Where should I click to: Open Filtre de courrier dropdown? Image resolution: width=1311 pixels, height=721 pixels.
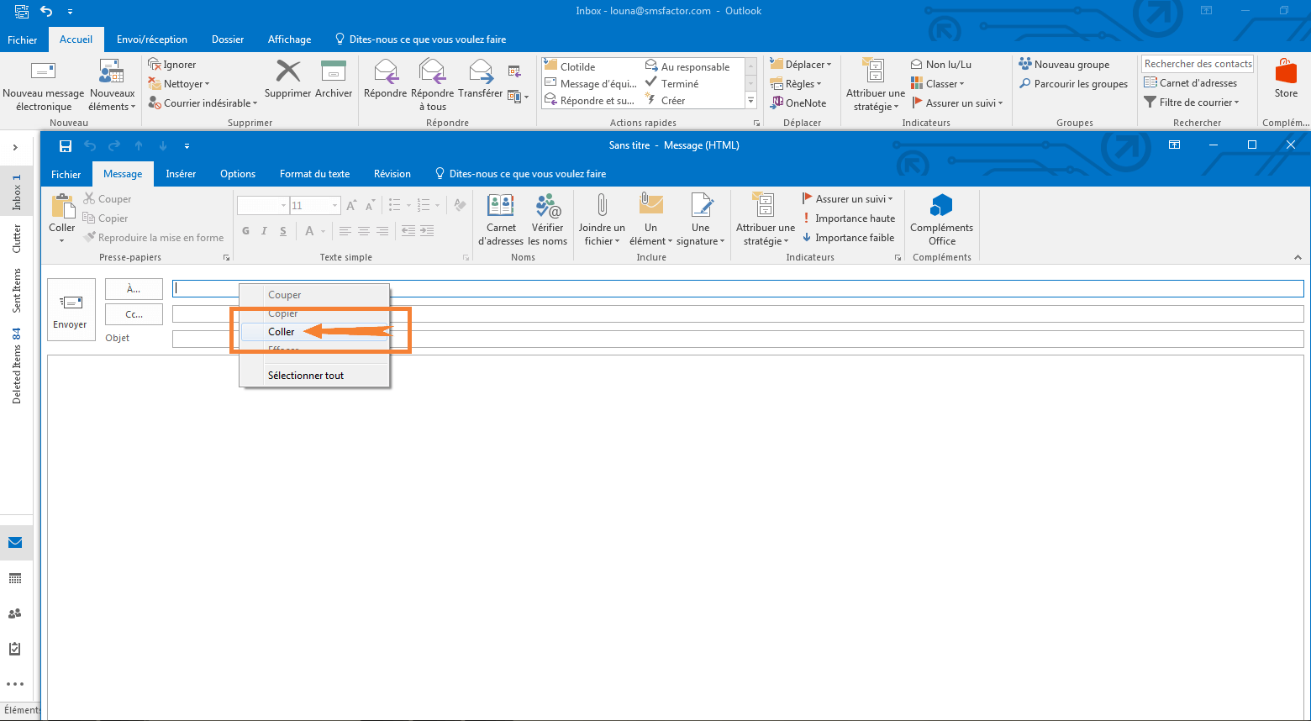click(x=1192, y=103)
